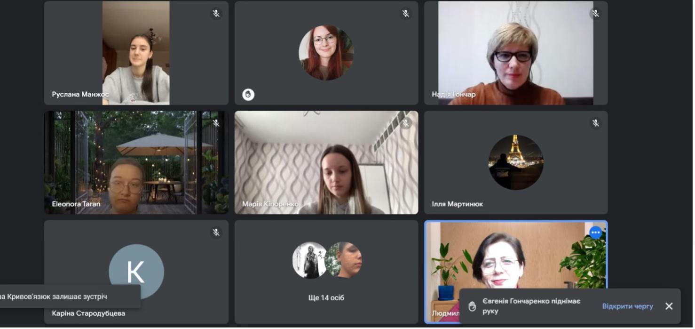Click muted mic icon on Ілля Мартинюк tile

[x=595, y=123]
